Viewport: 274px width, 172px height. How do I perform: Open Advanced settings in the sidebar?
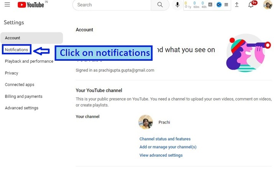coord(21,108)
